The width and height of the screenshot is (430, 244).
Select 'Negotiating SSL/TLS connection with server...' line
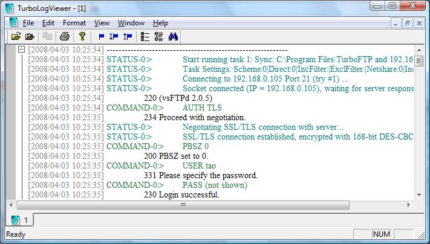(x=263, y=127)
